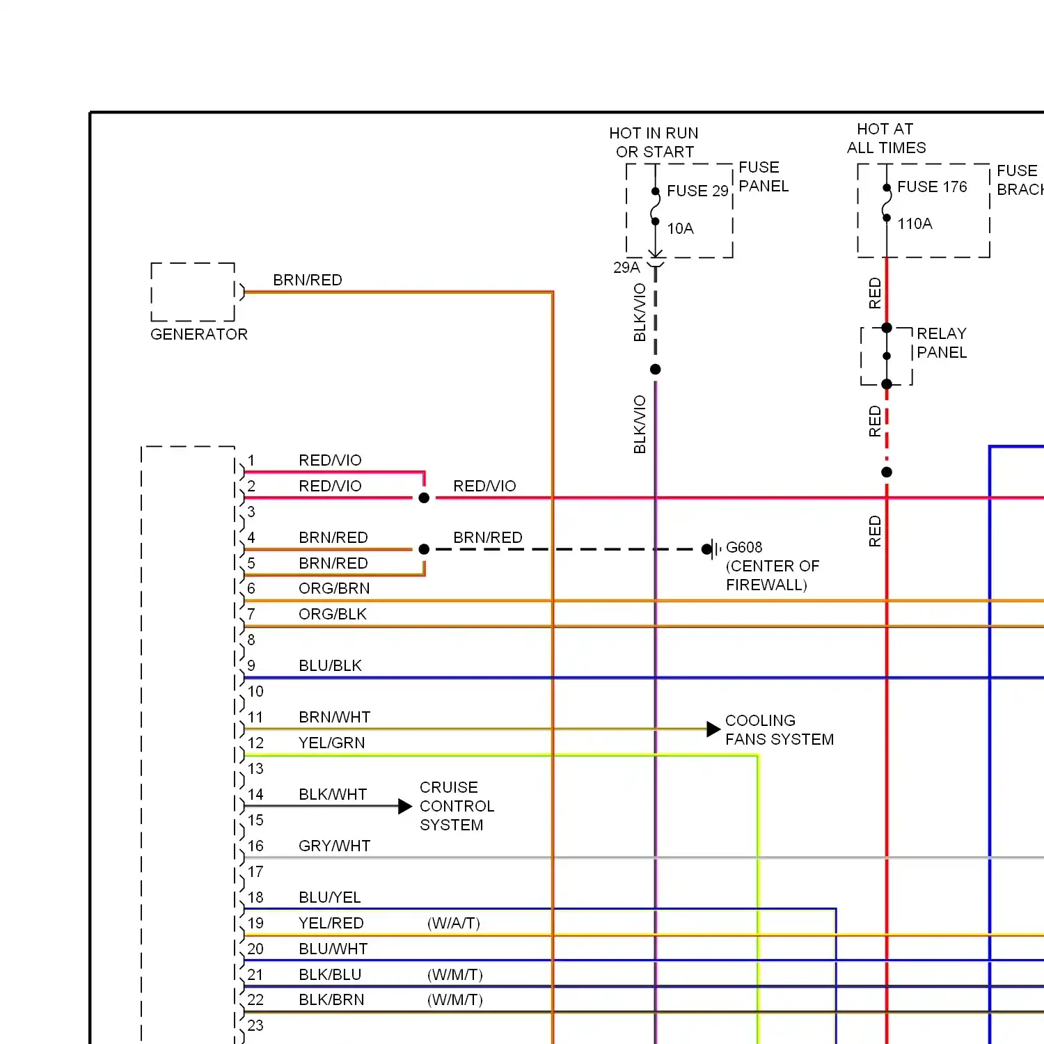1044x1044 pixels.
Task: Click the FUSE PANEL label
Action: tap(764, 176)
